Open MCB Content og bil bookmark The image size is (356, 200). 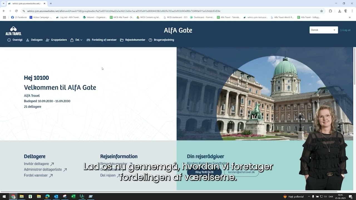click(148, 17)
